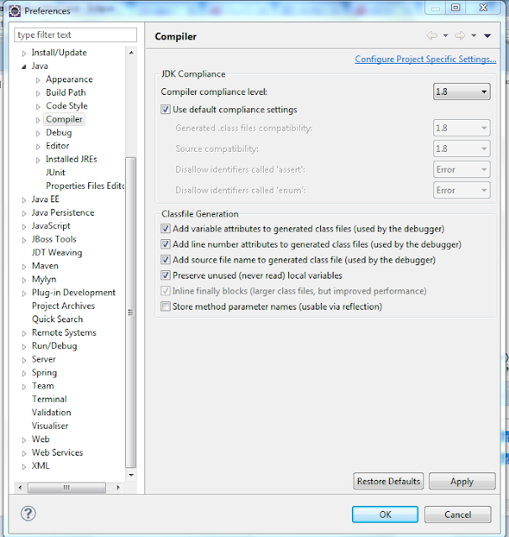
Task: Toggle Use default compliance settings checkbox
Action: (165, 110)
